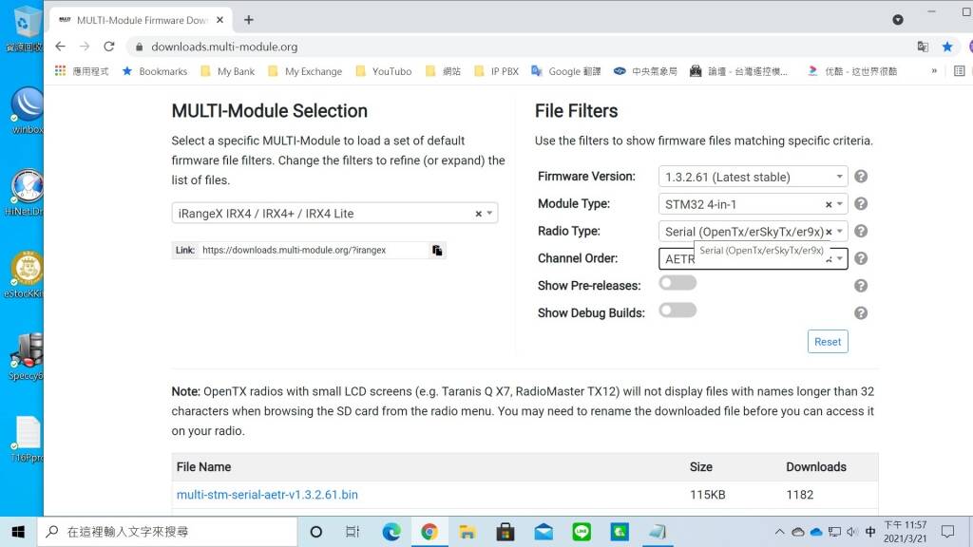Image resolution: width=973 pixels, height=547 pixels.
Task: Open File Explorer from the taskbar
Action: coord(467,532)
